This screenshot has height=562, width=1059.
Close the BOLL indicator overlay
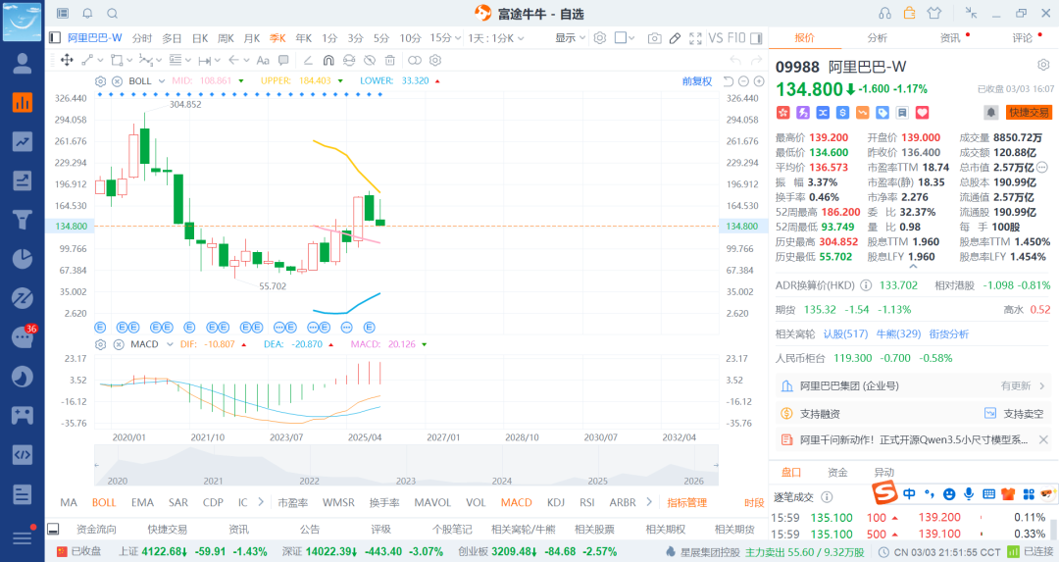117,80
